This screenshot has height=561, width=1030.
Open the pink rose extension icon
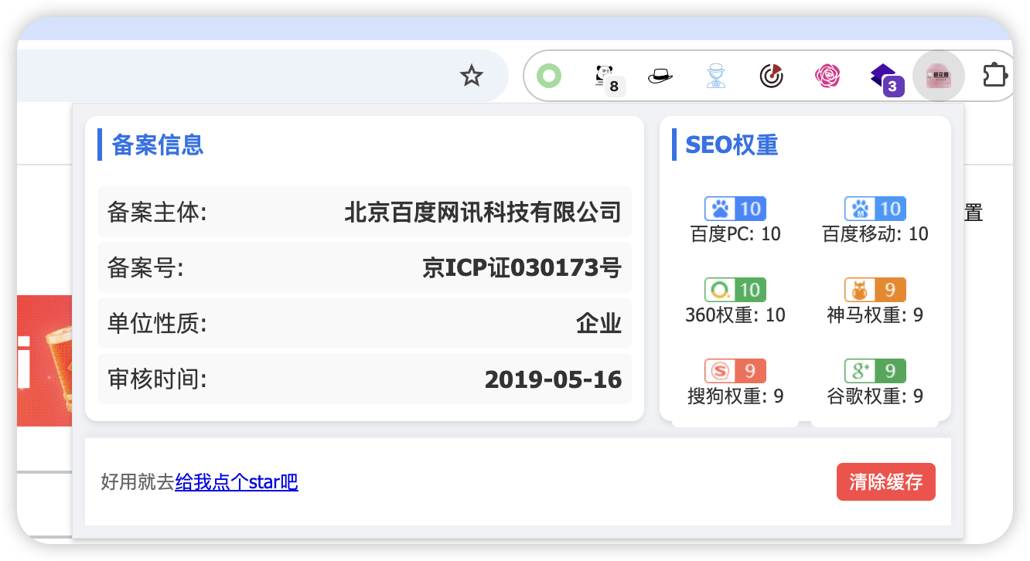[x=827, y=75]
